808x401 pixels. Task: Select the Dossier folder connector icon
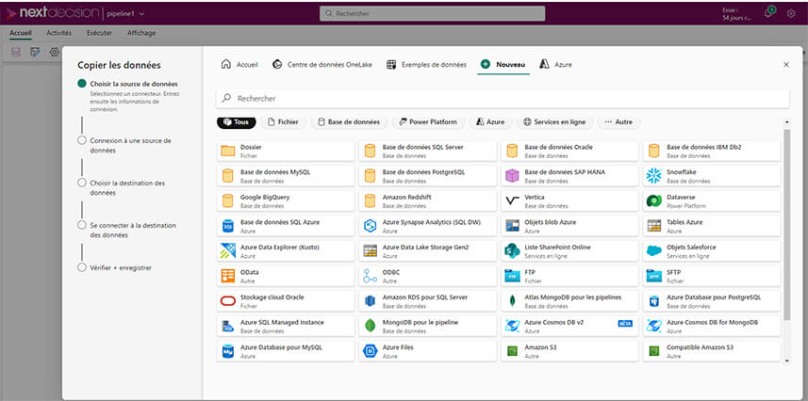228,151
